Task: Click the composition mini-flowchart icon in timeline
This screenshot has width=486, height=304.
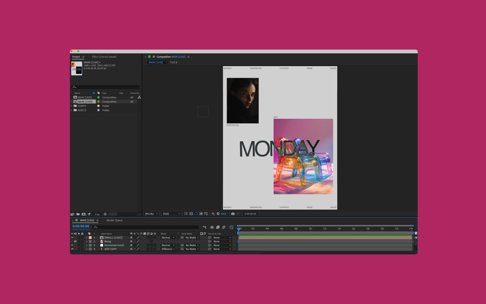Action: (x=205, y=227)
